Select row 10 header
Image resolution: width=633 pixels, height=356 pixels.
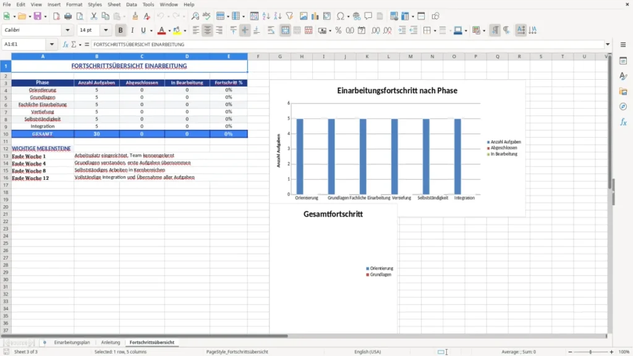pyautogui.click(x=6, y=134)
